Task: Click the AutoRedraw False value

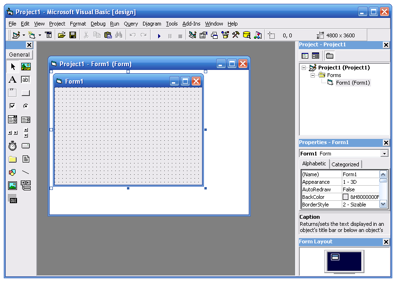Action: (361, 189)
